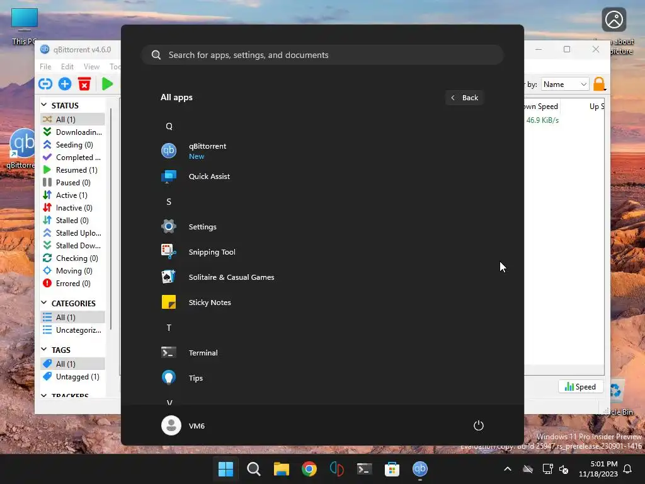645x484 pixels.
Task: Select Stalled (0) status filter
Action: 73,220
